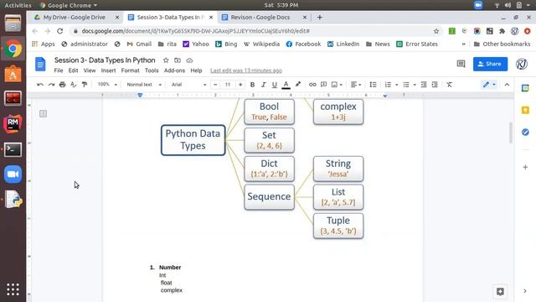Open the Tools menu

pos(152,70)
